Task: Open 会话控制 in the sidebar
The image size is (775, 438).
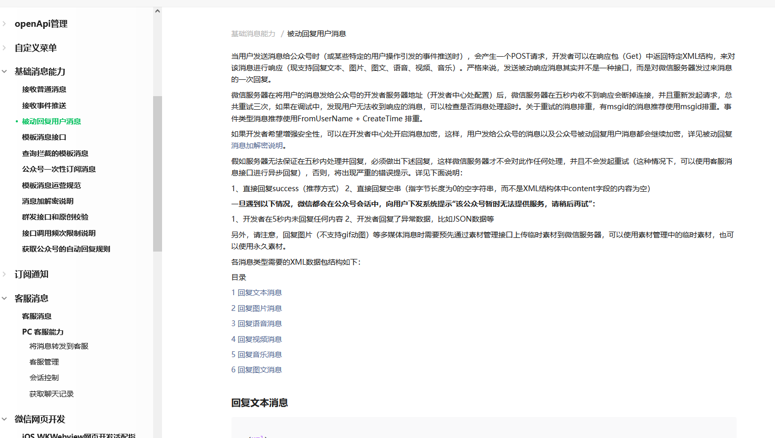Action: click(x=44, y=378)
